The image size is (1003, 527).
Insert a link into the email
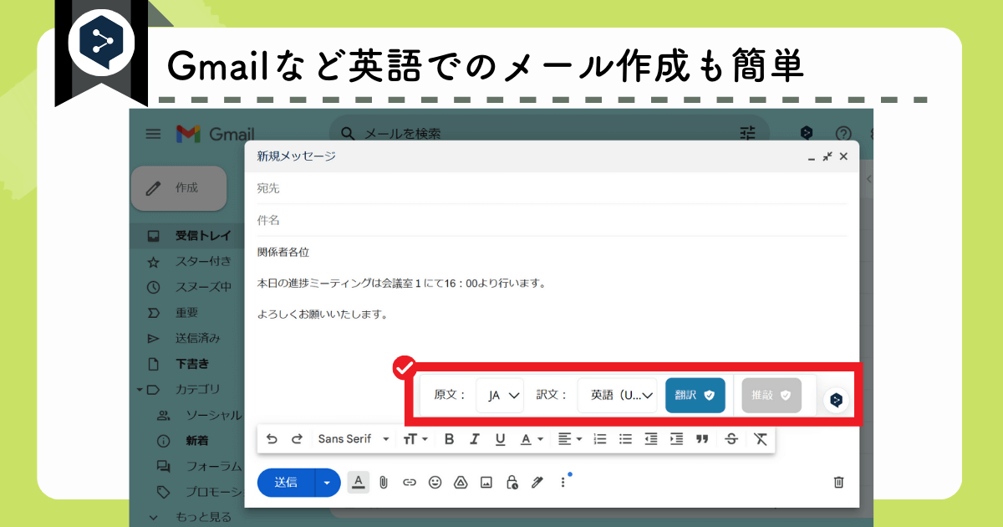[x=409, y=483]
